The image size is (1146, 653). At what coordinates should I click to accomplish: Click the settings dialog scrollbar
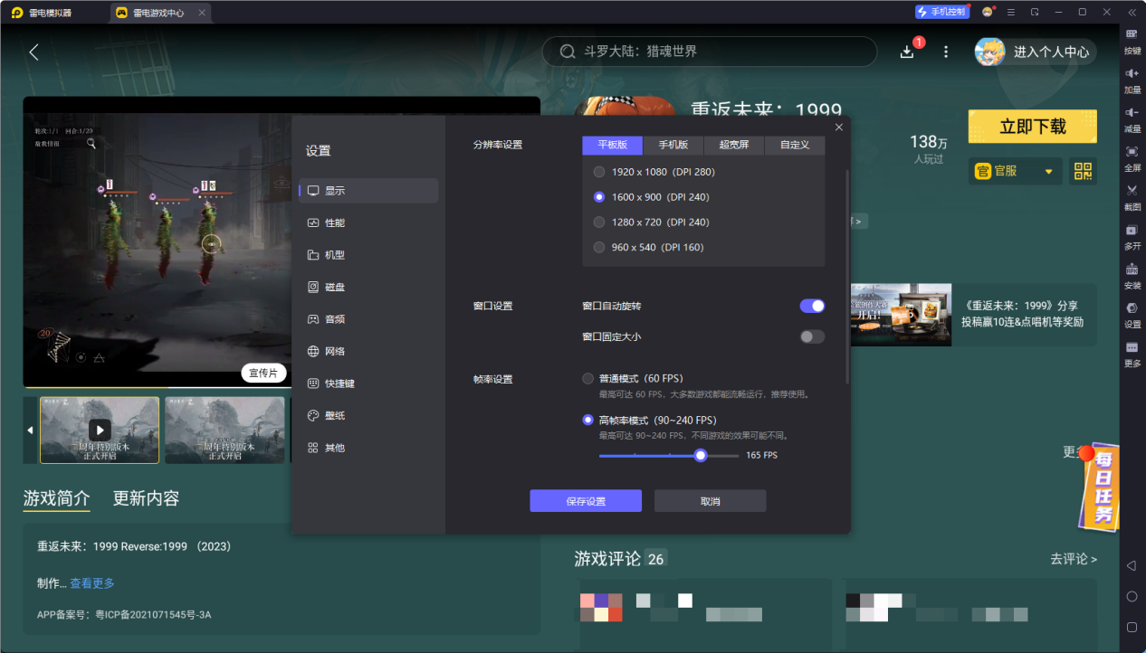point(847,276)
